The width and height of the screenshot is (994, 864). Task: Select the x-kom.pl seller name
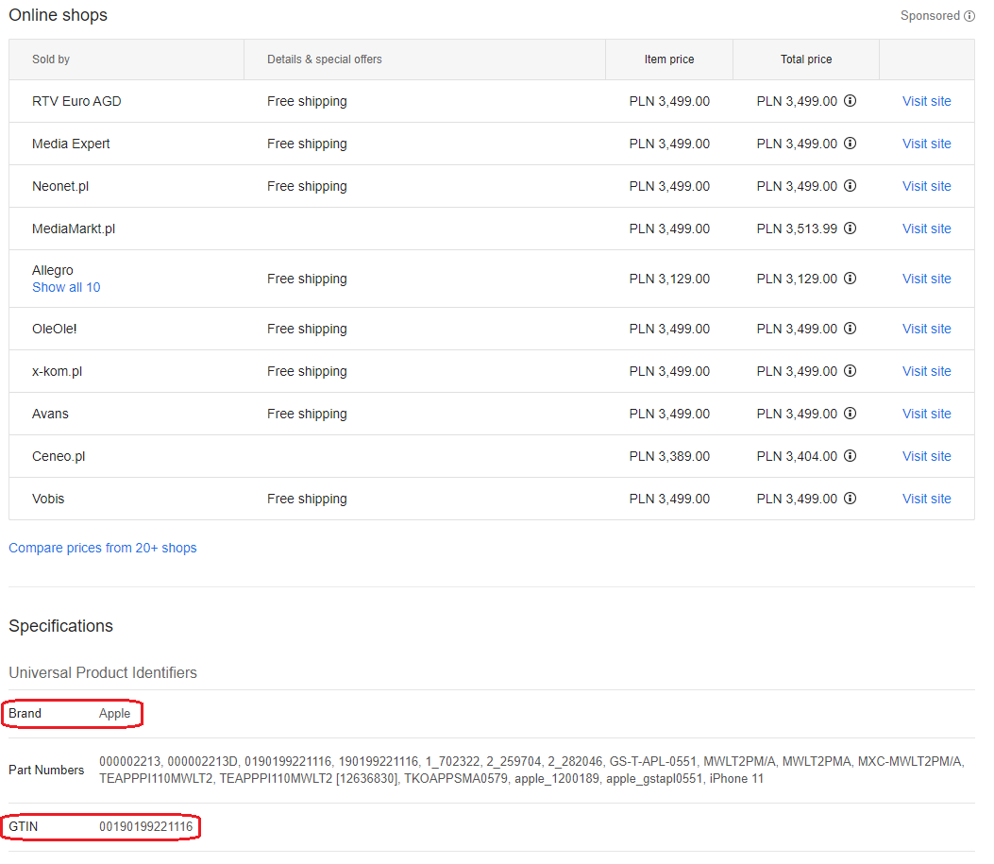tap(57, 371)
